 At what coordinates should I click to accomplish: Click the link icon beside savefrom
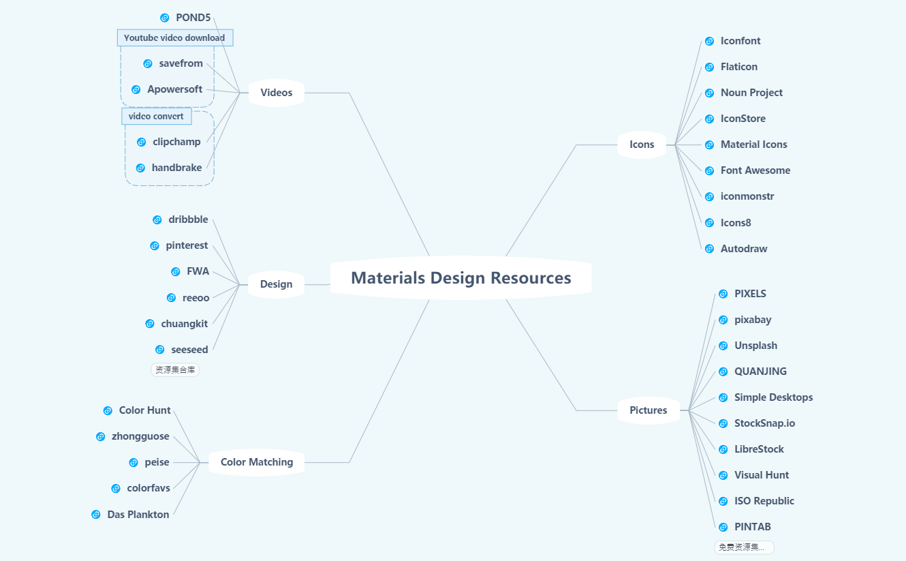[148, 63]
